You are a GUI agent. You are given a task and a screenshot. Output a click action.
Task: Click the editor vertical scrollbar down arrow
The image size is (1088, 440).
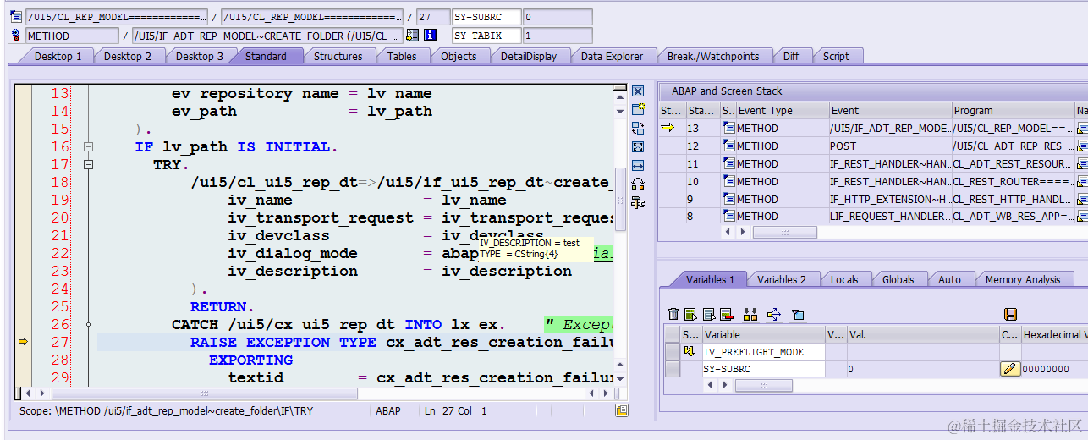(x=621, y=378)
